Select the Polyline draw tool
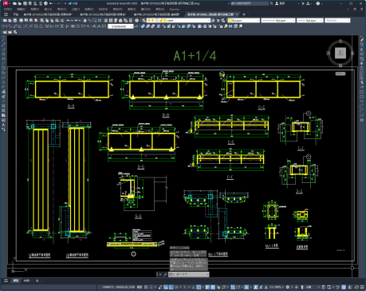The image size is (366, 291). pyautogui.click(x=3, y=50)
